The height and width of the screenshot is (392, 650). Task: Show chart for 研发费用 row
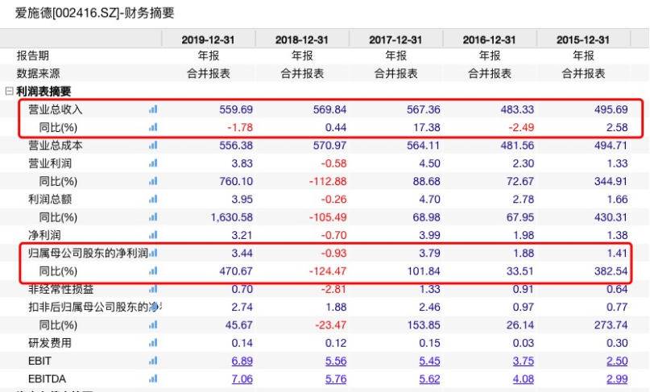[153, 343]
